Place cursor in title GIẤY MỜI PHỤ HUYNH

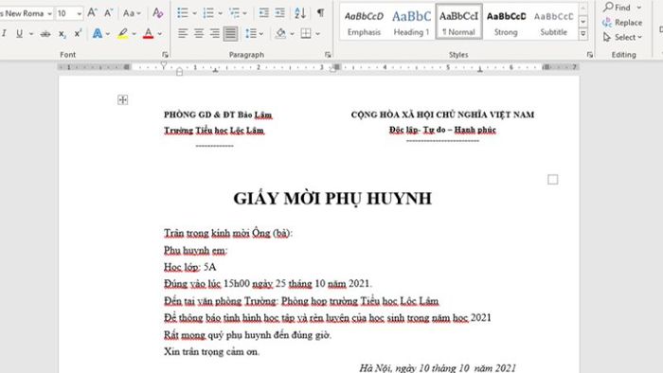coord(332,199)
